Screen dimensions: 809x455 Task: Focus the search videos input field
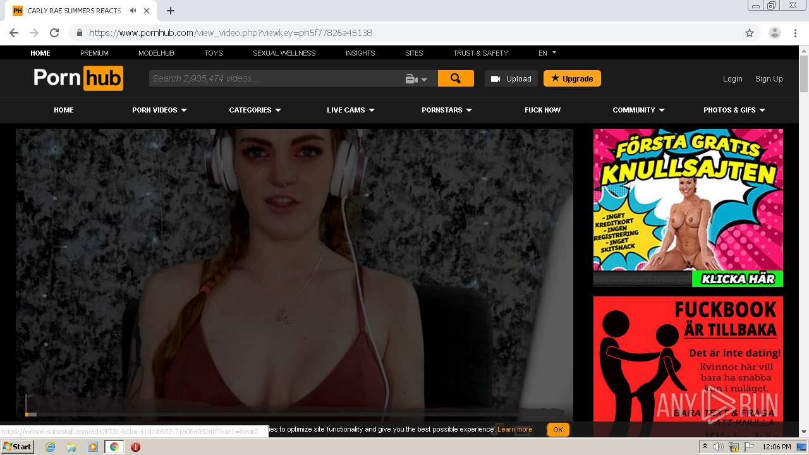tap(276, 78)
